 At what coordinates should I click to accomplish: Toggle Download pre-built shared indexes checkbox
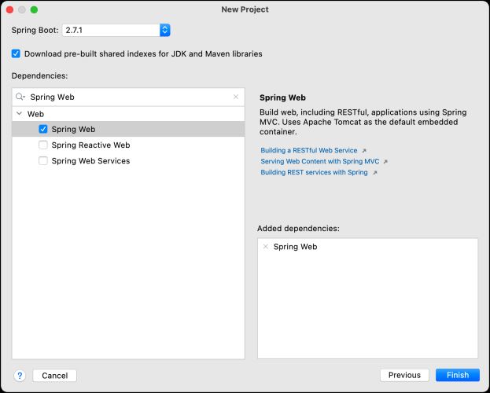(16, 53)
